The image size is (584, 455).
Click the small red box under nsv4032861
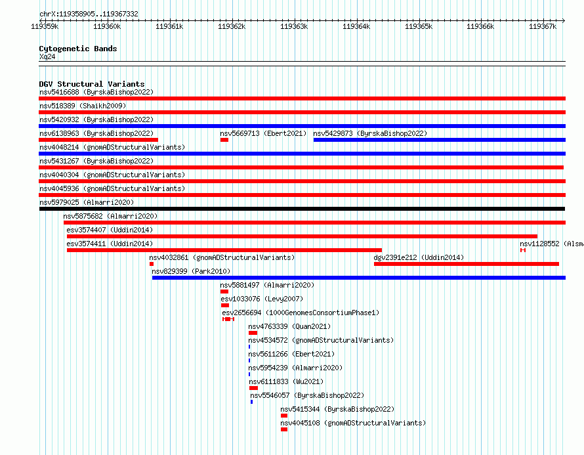152,264
